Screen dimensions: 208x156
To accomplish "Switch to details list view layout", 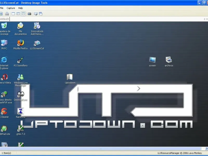I will pyautogui.click(x=18, y=14).
